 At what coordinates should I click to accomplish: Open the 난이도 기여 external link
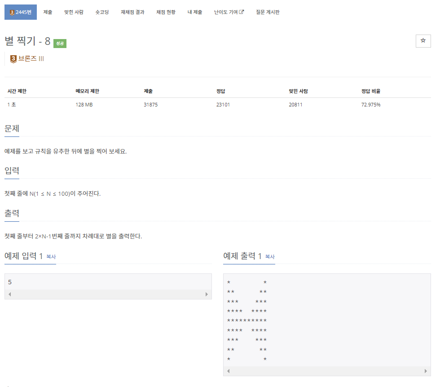(x=229, y=12)
